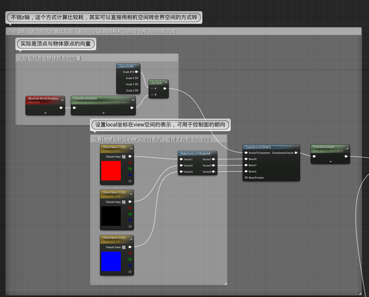This screenshot has width=369, height=297.
Task: Toggle the checkerboard preview on Object Basis 1
Action: (x=124, y=156)
